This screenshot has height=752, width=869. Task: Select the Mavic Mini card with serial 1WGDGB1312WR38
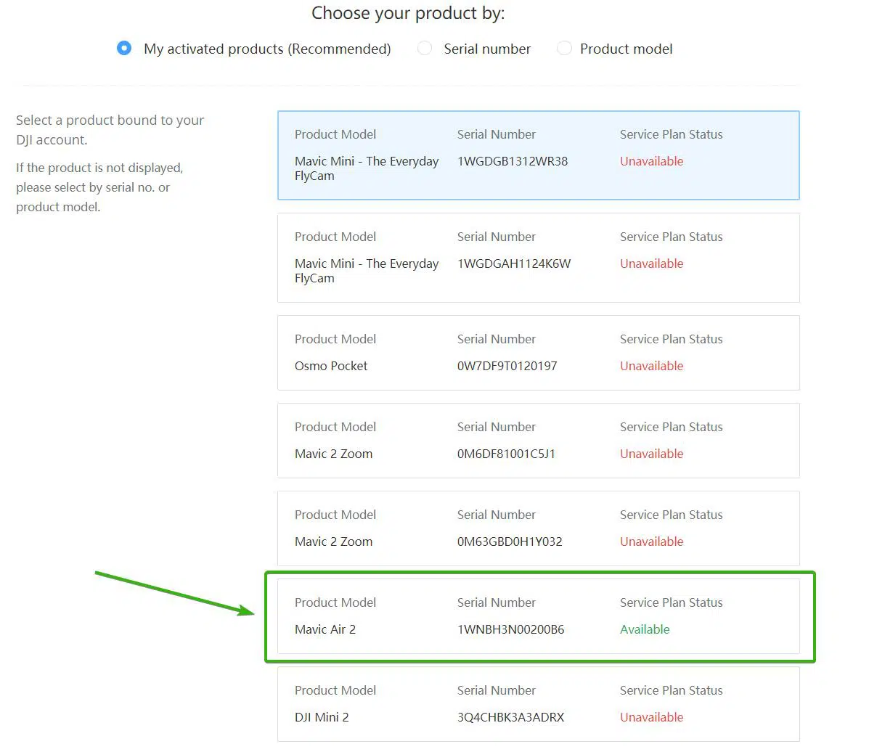538,155
